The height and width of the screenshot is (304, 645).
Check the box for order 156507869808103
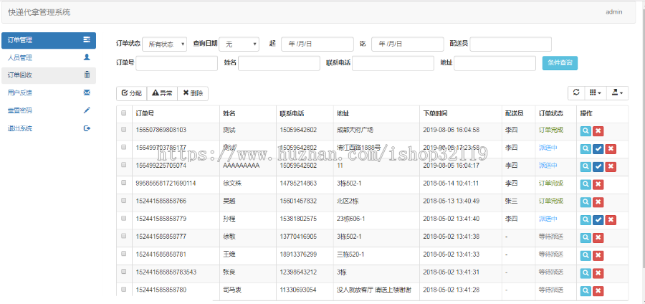(124, 129)
